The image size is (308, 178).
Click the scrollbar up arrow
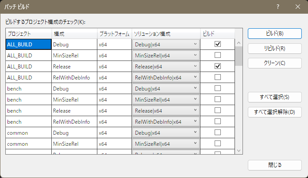pos(239,43)
